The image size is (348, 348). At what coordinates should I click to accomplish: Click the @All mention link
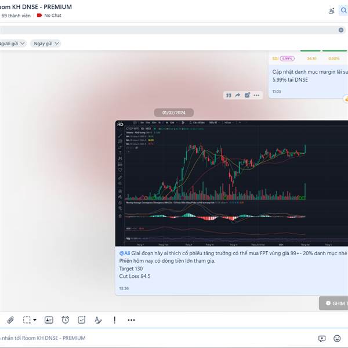125,253
